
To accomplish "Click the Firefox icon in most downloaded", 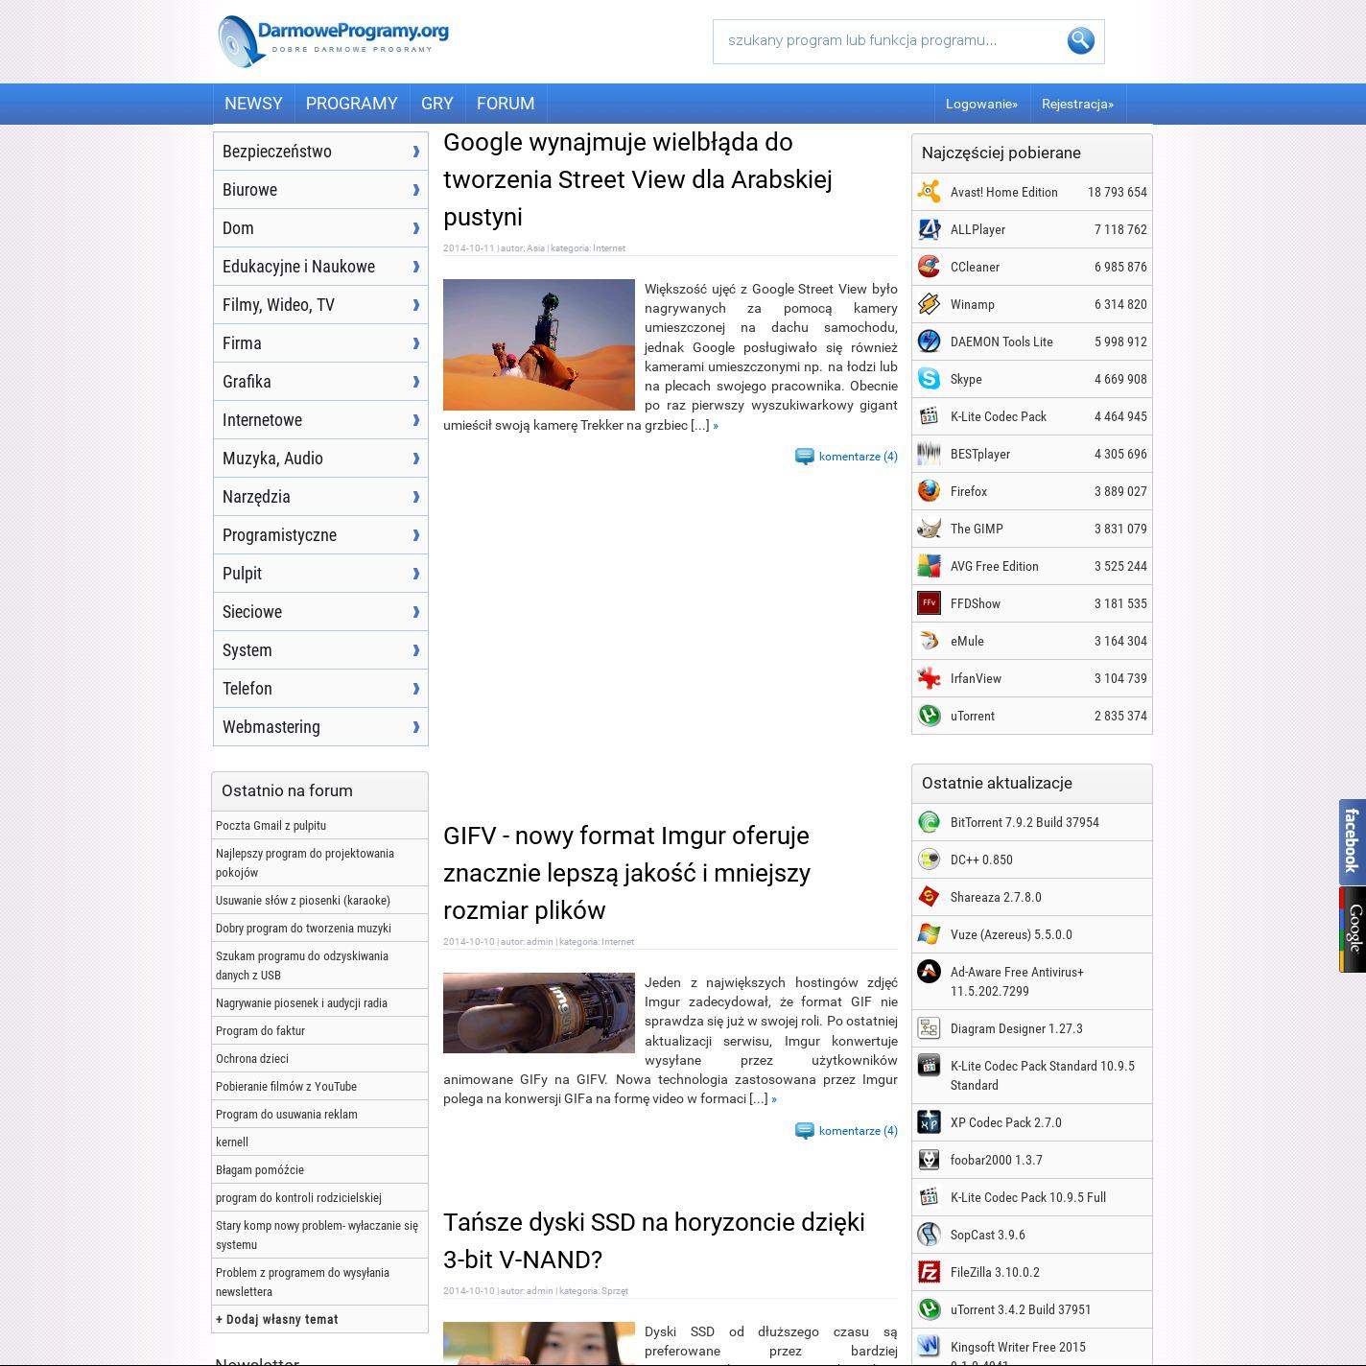I will 929,491.
